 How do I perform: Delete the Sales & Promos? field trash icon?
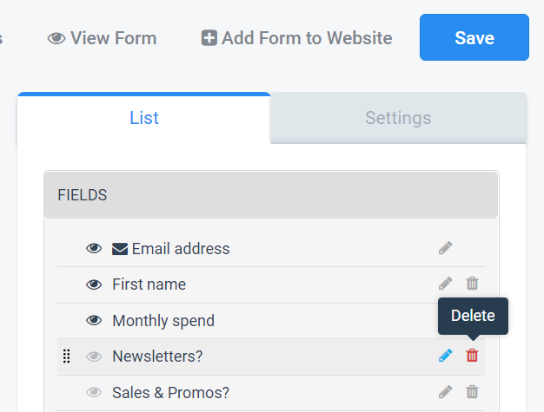472,392
